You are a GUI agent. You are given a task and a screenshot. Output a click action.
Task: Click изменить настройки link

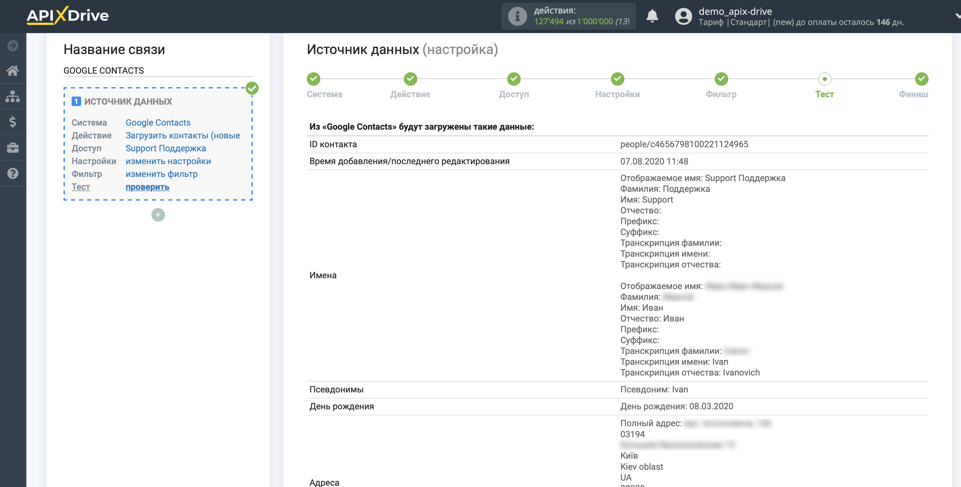(168, 161)
